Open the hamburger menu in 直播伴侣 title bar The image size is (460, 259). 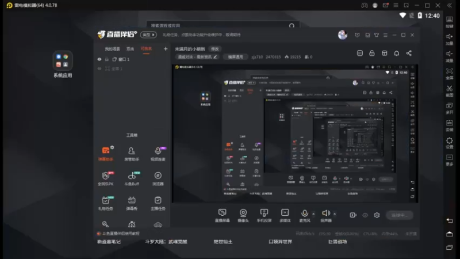385,35
